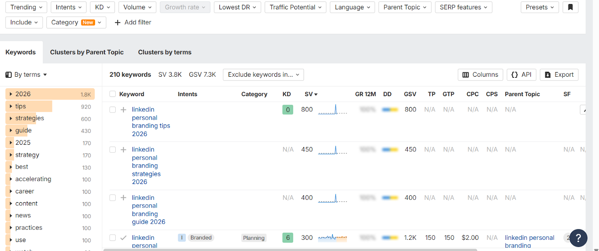Open the Parent Topic filter dropdown
This screenshot has width=599, height=251.
tap(405, 7)
